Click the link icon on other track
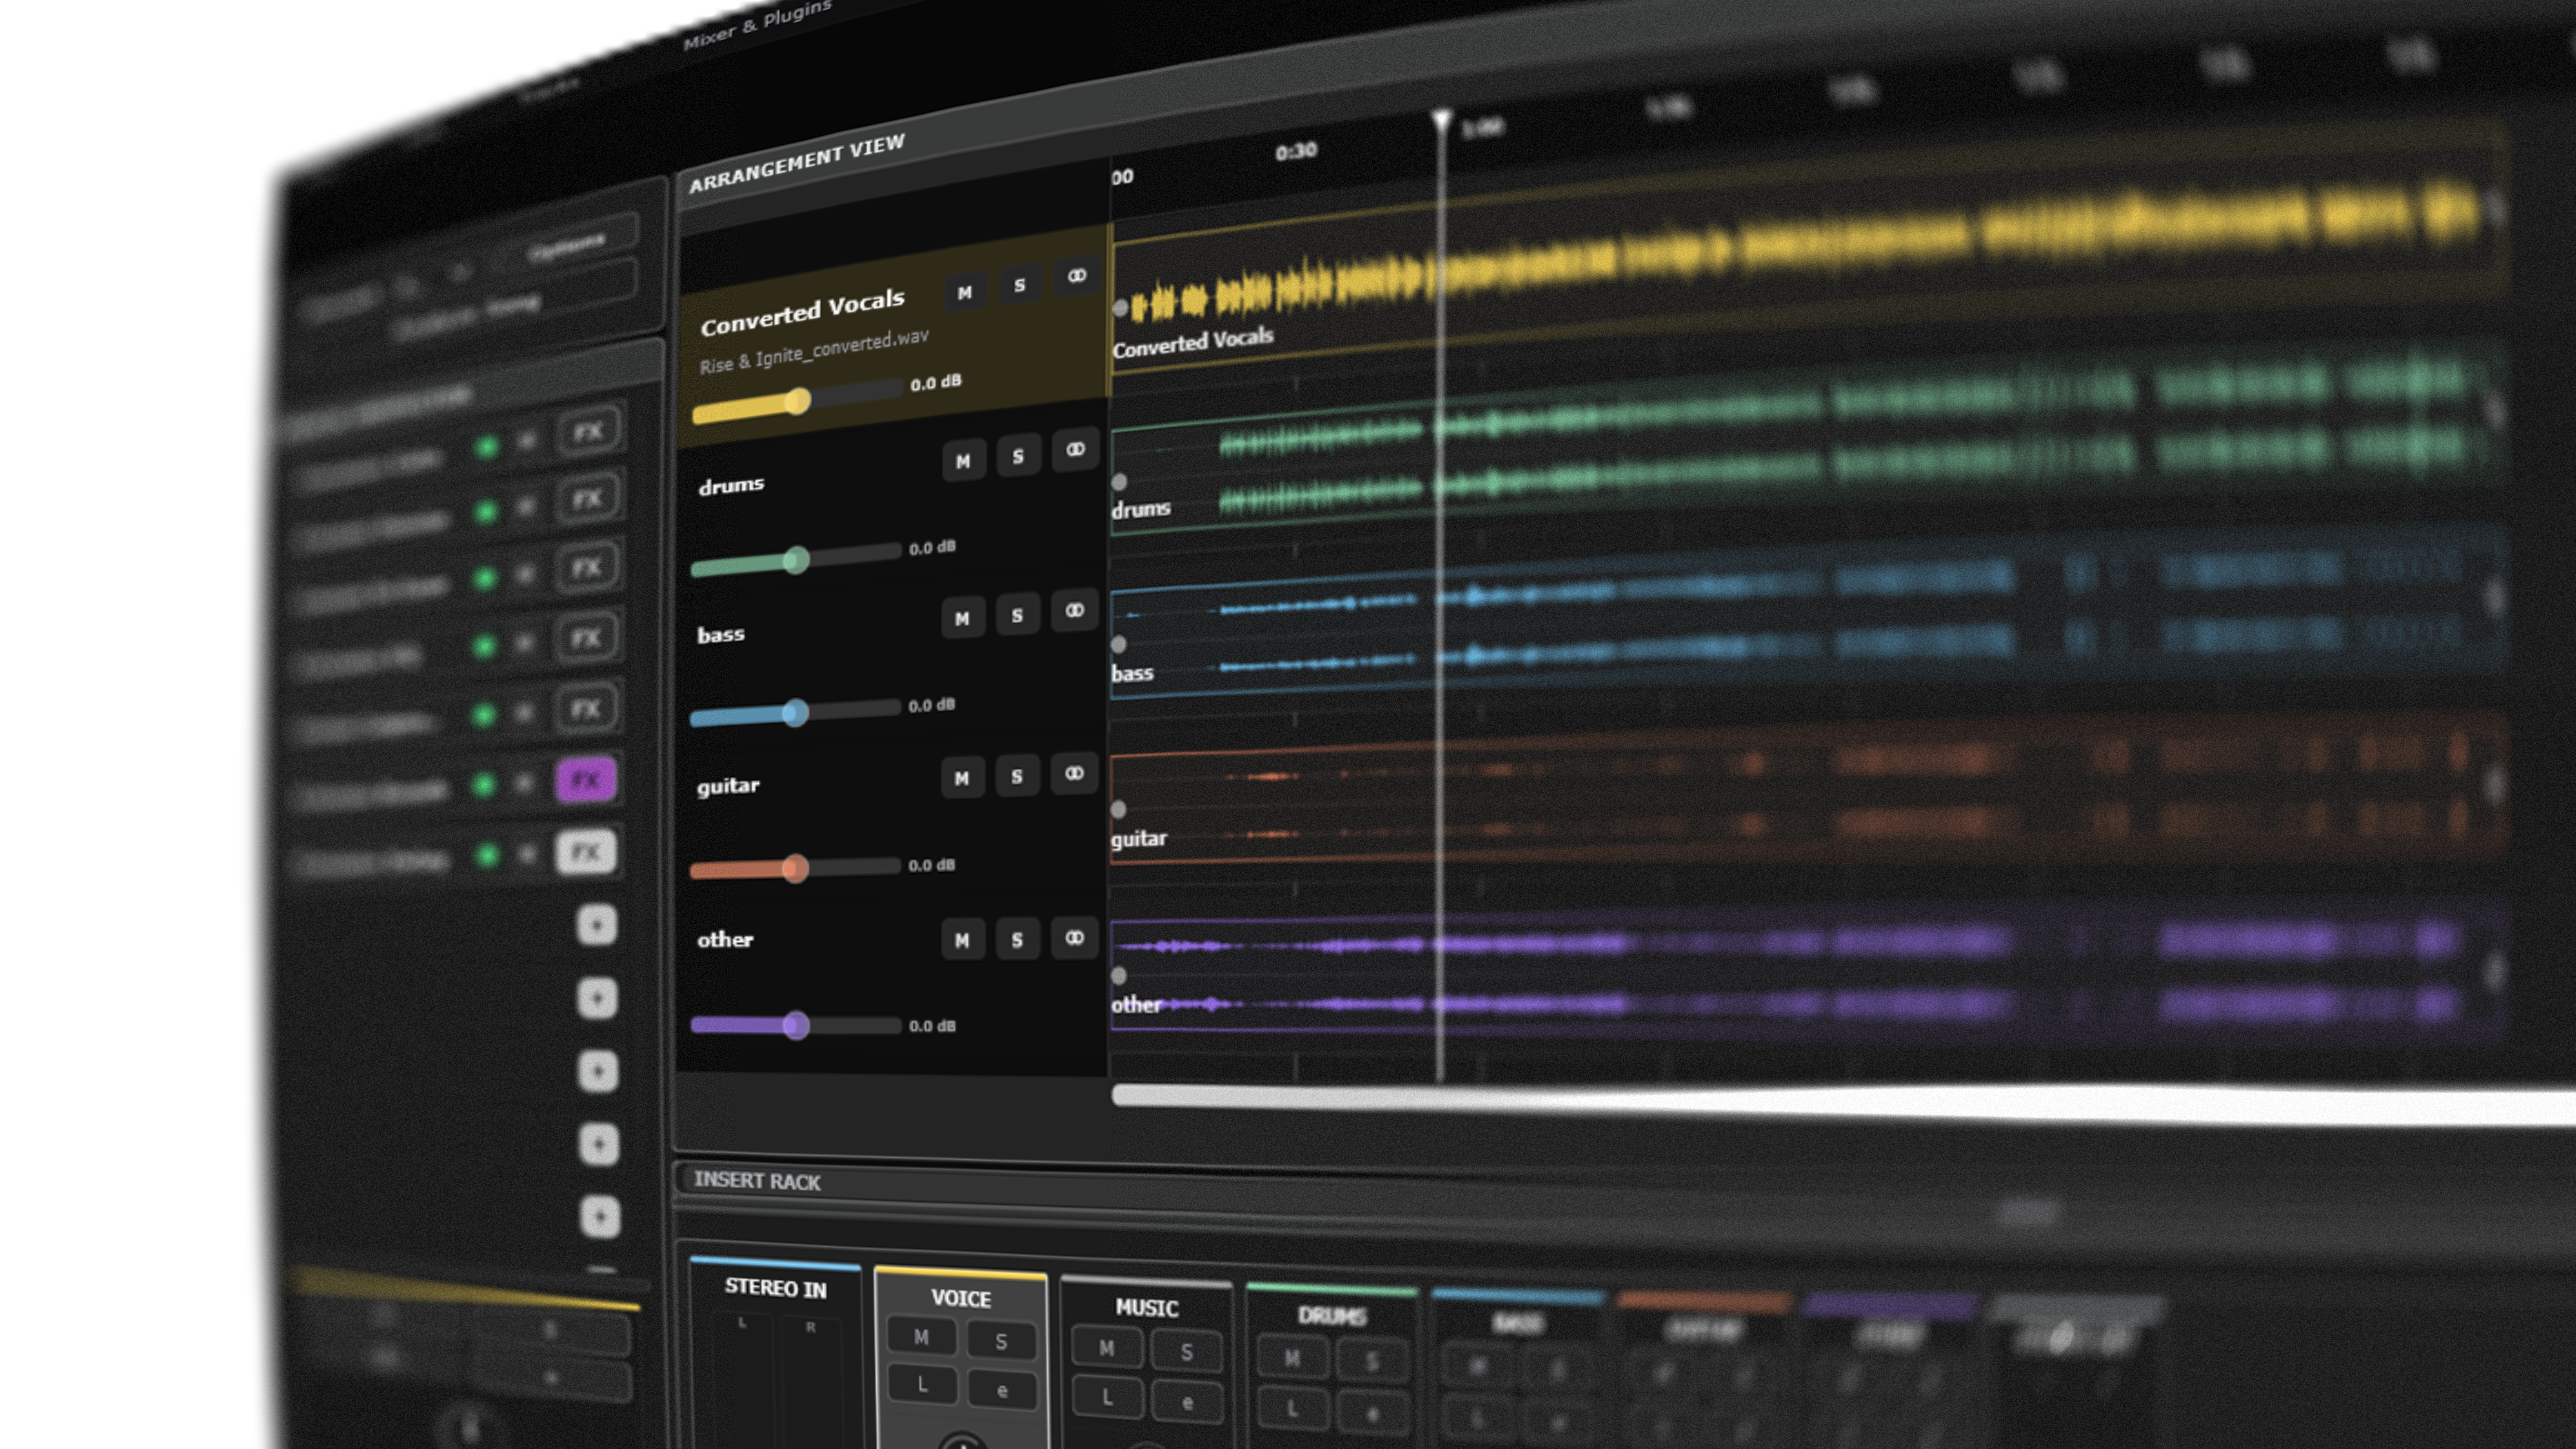This screenshot has width=2576, height=1449. (1074, 938)
